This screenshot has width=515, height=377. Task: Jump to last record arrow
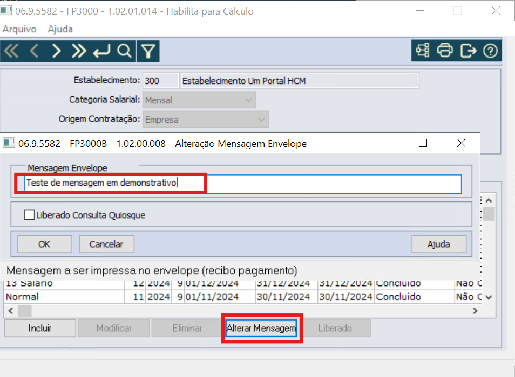point(79,51)
